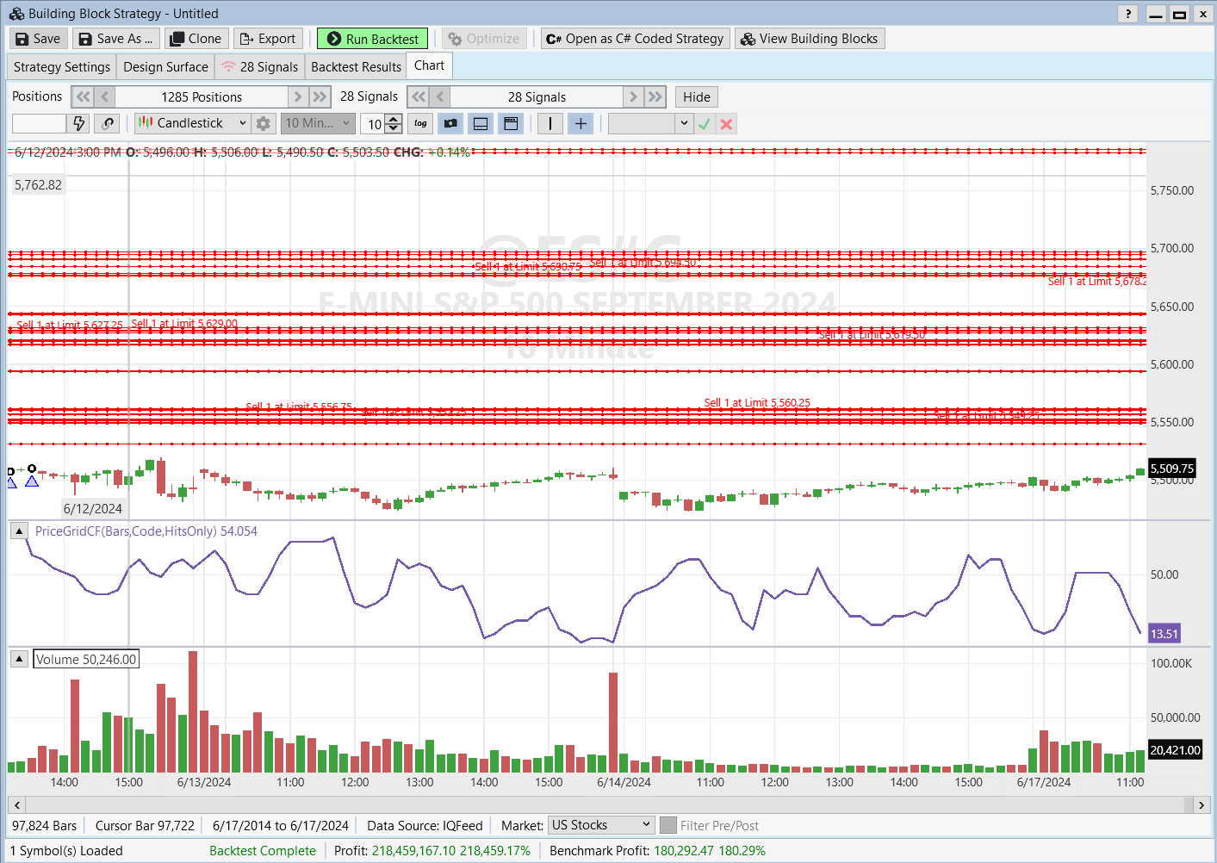The width and height of the screenshot is (1217, 863).
Task: Clone the current strategy
Action: click(x=196, y=39)
